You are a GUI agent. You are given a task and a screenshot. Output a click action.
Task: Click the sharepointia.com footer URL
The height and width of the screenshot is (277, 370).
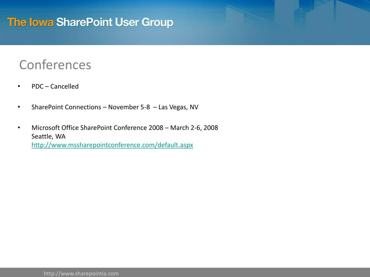[81, 273]
